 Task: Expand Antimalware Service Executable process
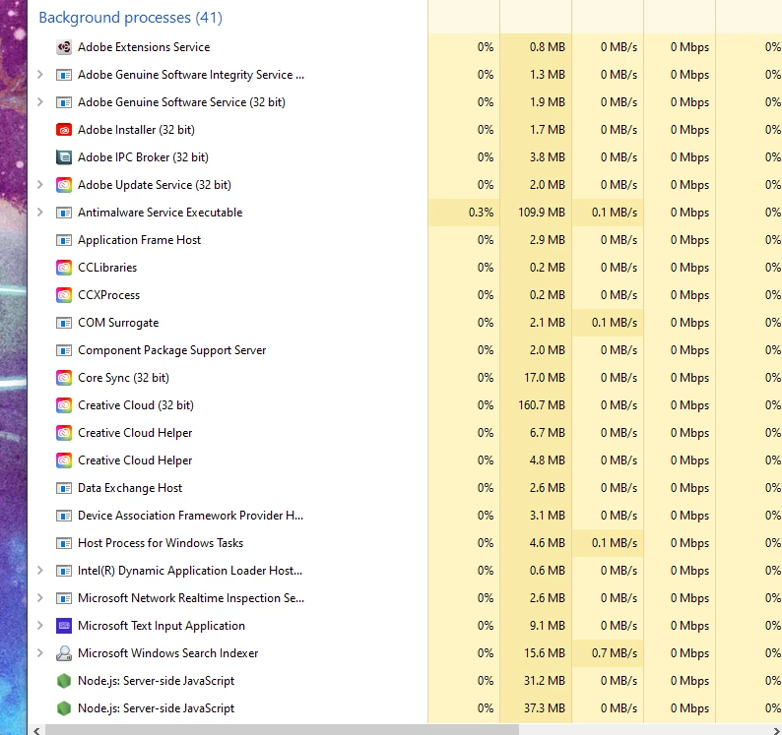click(x=40, y=213)
